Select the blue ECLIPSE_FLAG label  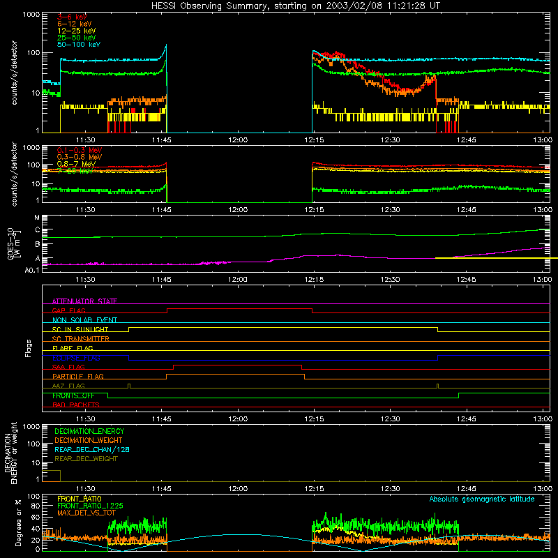click(x=76, y=358)
